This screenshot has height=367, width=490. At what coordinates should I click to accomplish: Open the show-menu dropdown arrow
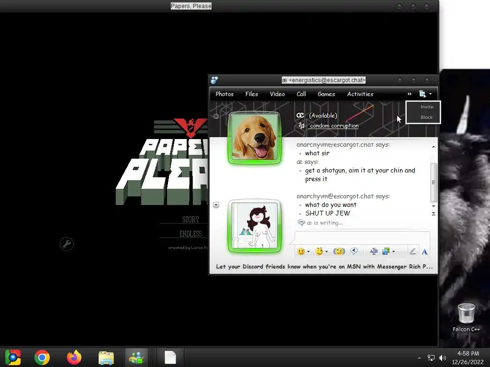point(430,94)
